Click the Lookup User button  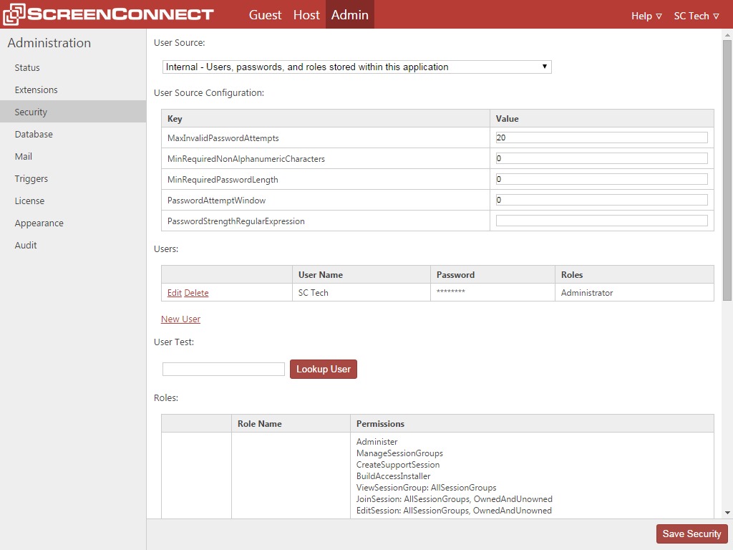tap(323, 369)
